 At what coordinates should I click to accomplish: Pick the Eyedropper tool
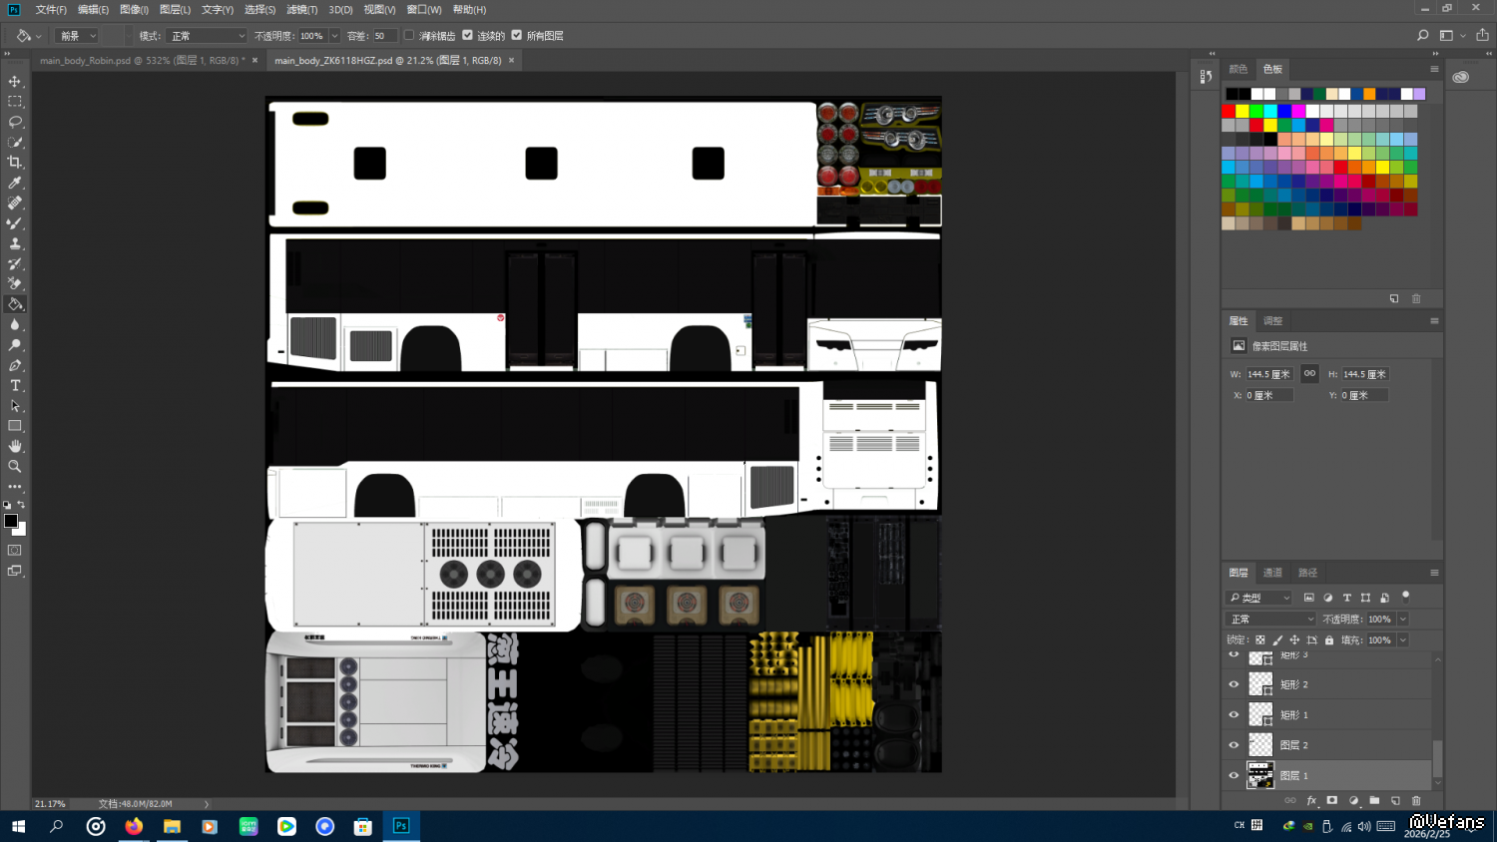coord(15,183)
